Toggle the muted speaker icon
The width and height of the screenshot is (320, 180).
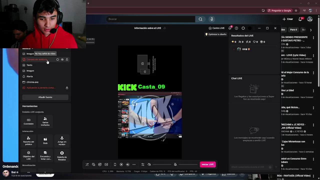(x=149, y=164)
